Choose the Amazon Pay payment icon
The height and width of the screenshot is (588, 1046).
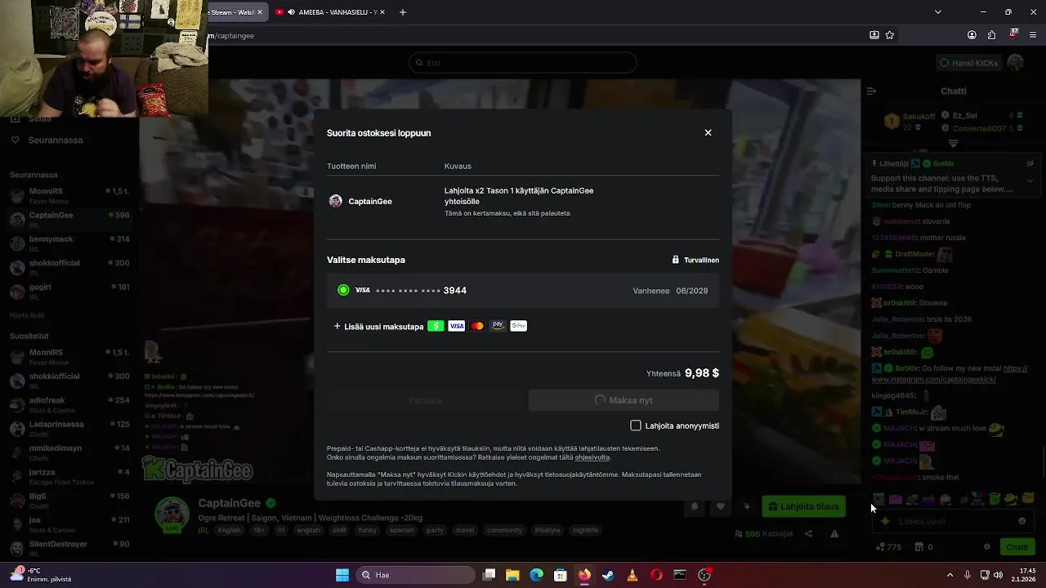tap(498, 326)
